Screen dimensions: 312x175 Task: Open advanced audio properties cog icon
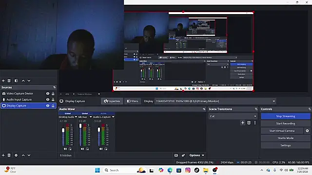click(x=183, y=155)
